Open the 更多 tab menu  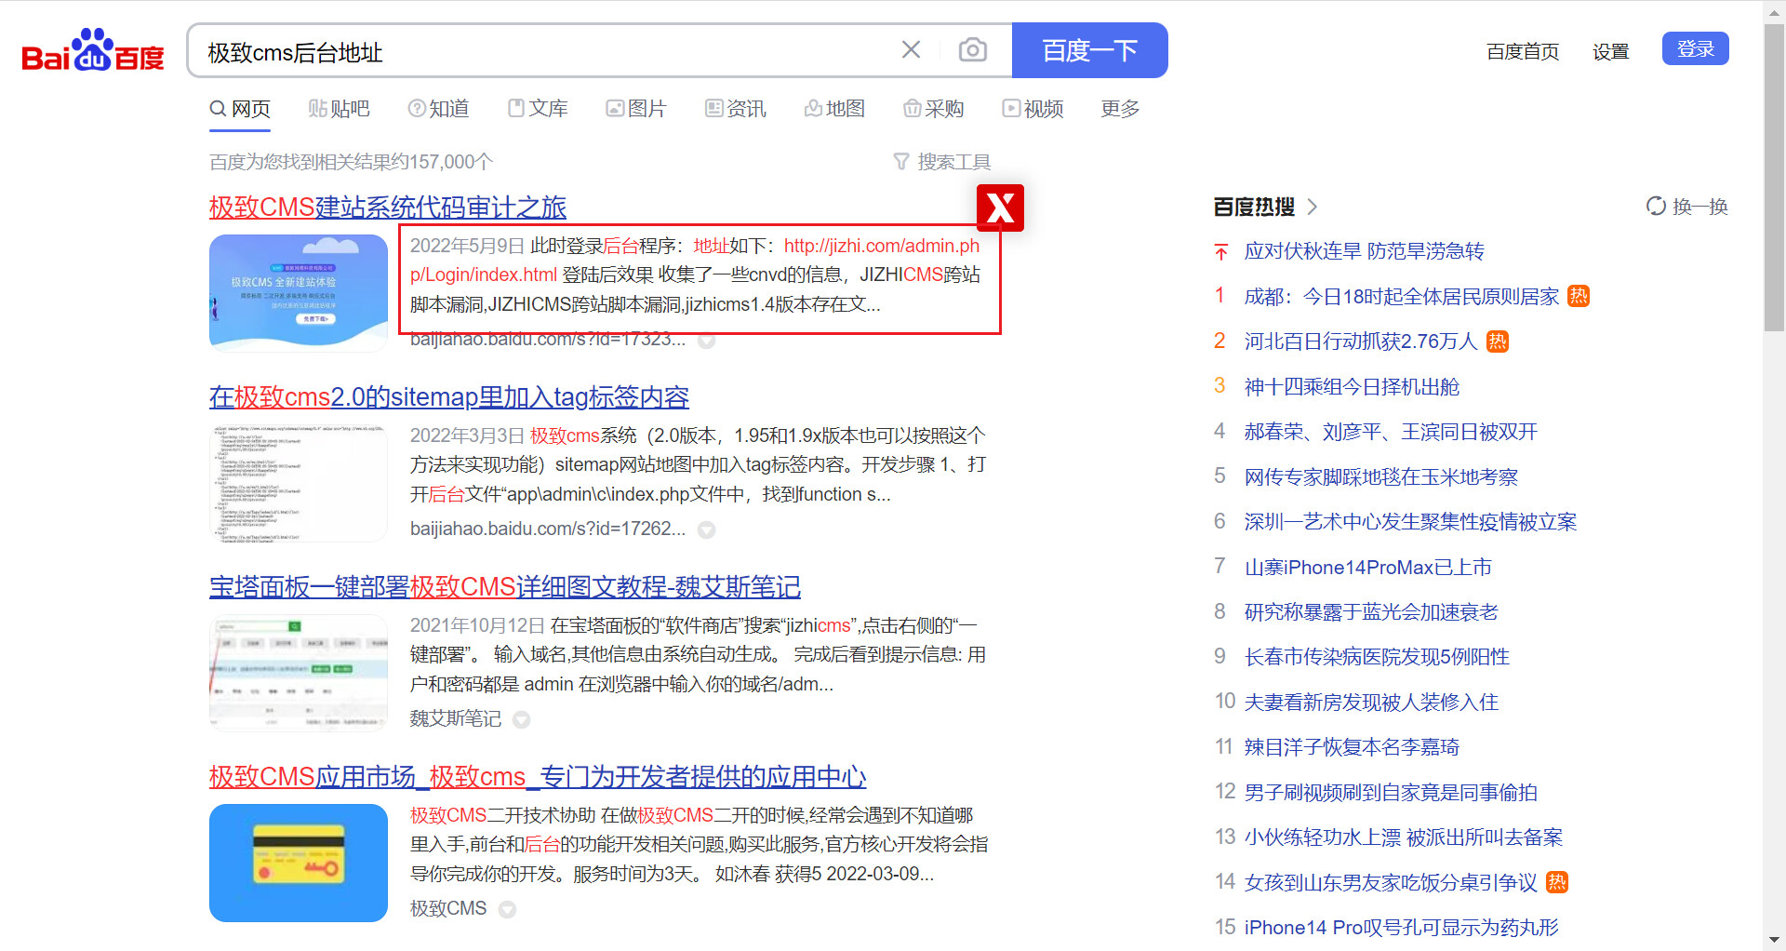(x=1120, y=109)
